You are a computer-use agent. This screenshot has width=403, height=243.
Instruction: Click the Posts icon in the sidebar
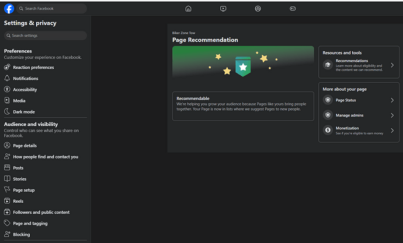[x=7, y=168]
